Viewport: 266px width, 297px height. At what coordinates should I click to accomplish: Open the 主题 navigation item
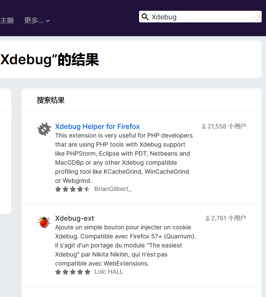(x=7, y=20)
